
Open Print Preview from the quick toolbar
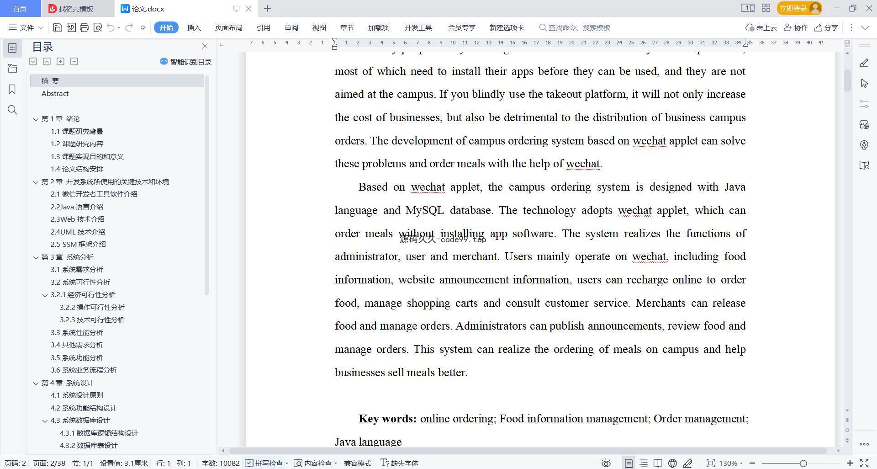[x=97, y=27]
